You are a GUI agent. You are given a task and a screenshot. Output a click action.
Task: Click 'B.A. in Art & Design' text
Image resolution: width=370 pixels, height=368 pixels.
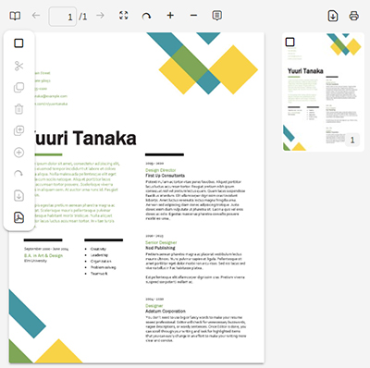pyautogui.click(x=43, y=255)
